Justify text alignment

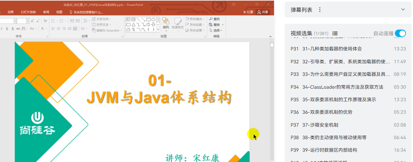[69, 29]
